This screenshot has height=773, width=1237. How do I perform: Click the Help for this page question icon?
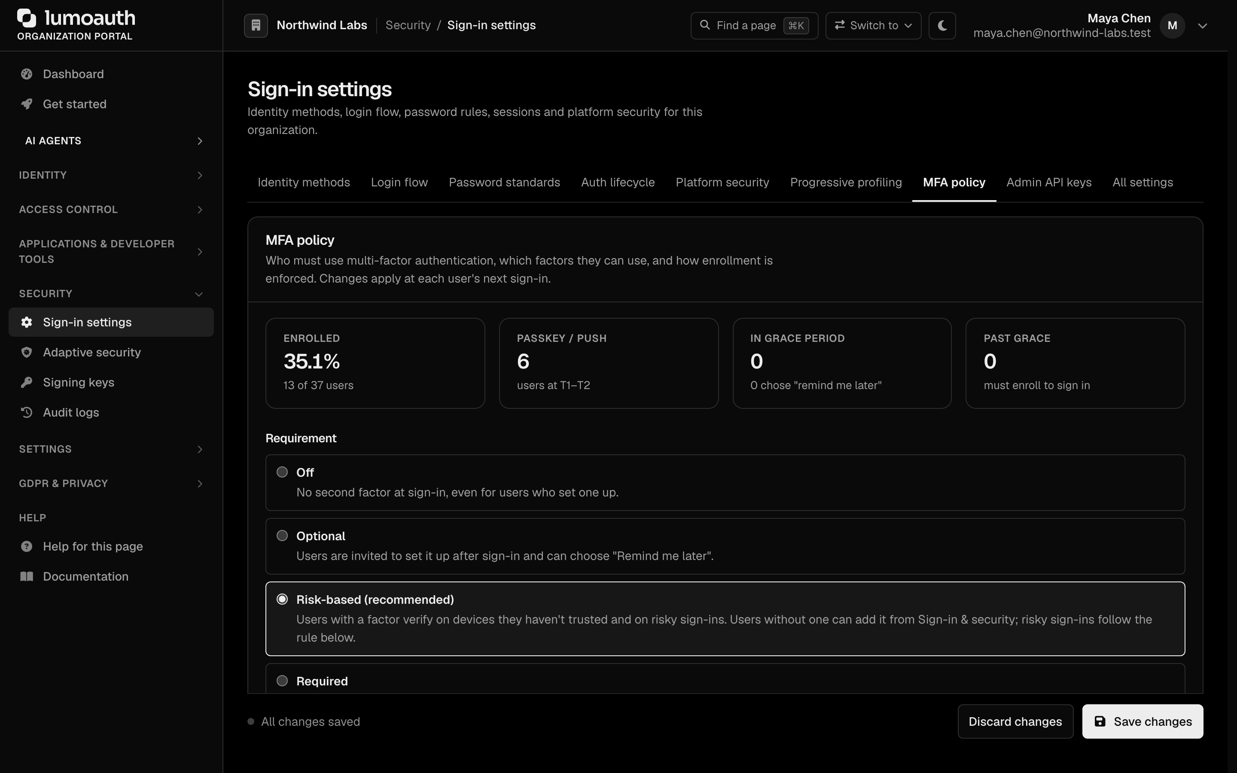tap(27, 547)
